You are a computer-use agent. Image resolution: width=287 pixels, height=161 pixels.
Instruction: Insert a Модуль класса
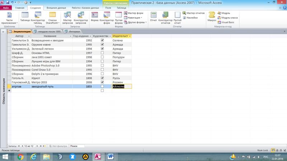227,18
